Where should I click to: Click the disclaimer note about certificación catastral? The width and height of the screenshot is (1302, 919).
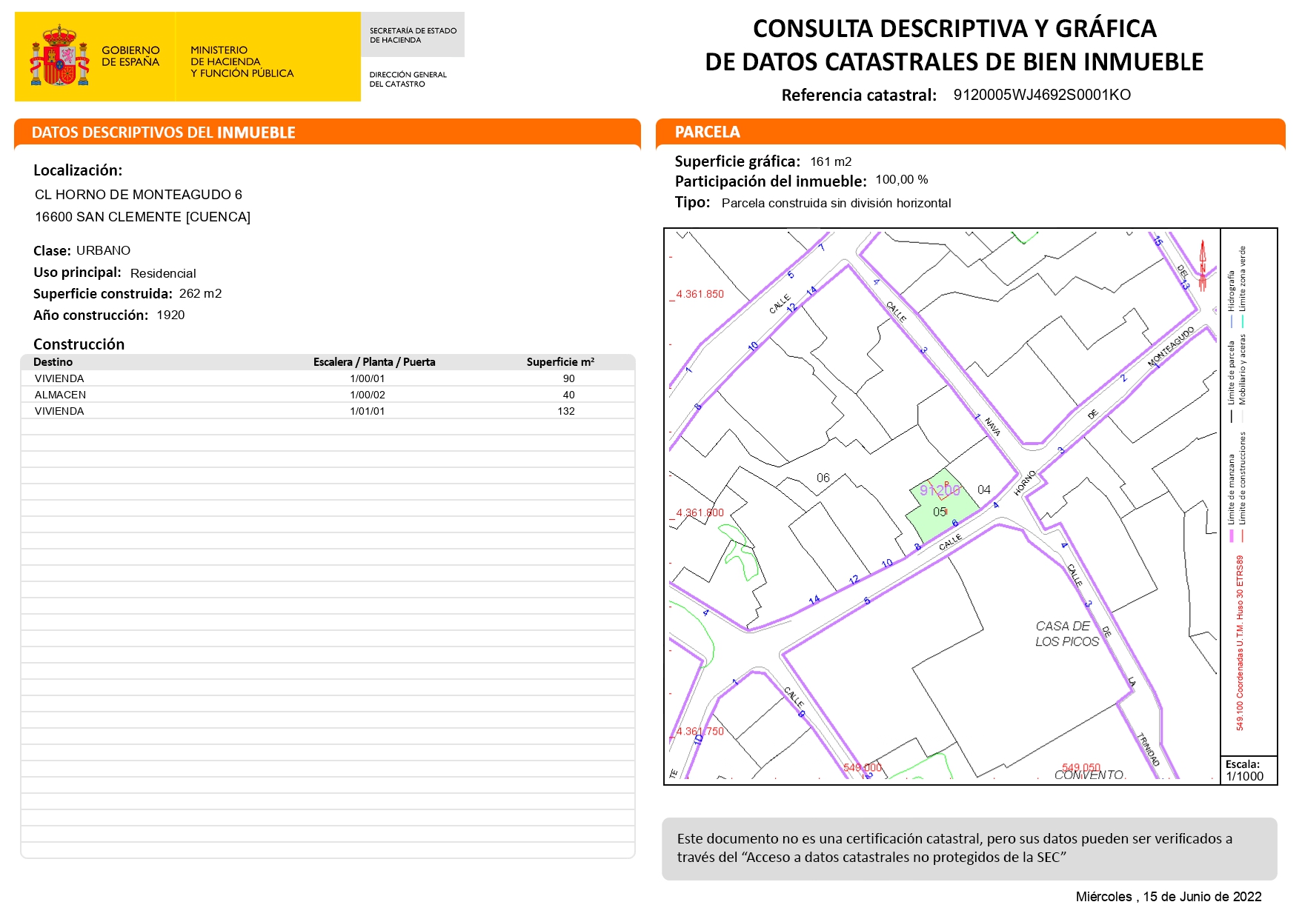click(969, 849)
